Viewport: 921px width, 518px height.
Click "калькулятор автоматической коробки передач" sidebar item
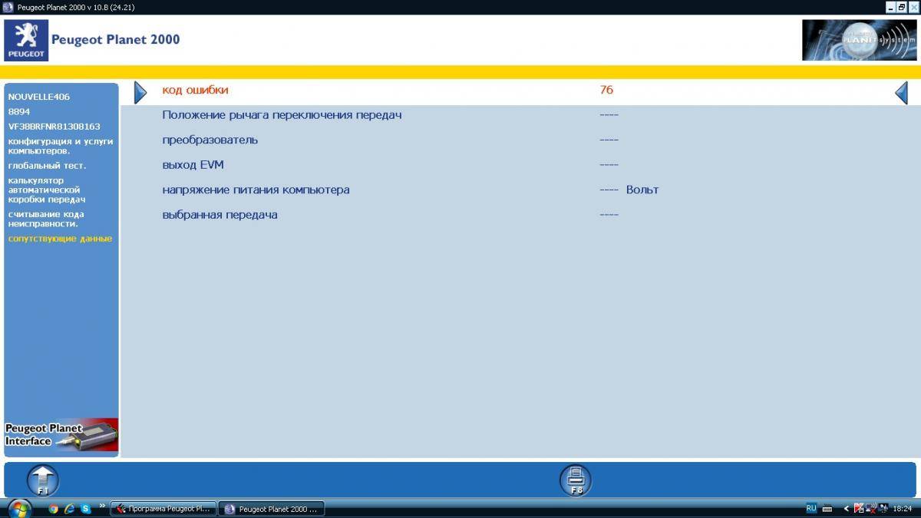coord(46,190)
